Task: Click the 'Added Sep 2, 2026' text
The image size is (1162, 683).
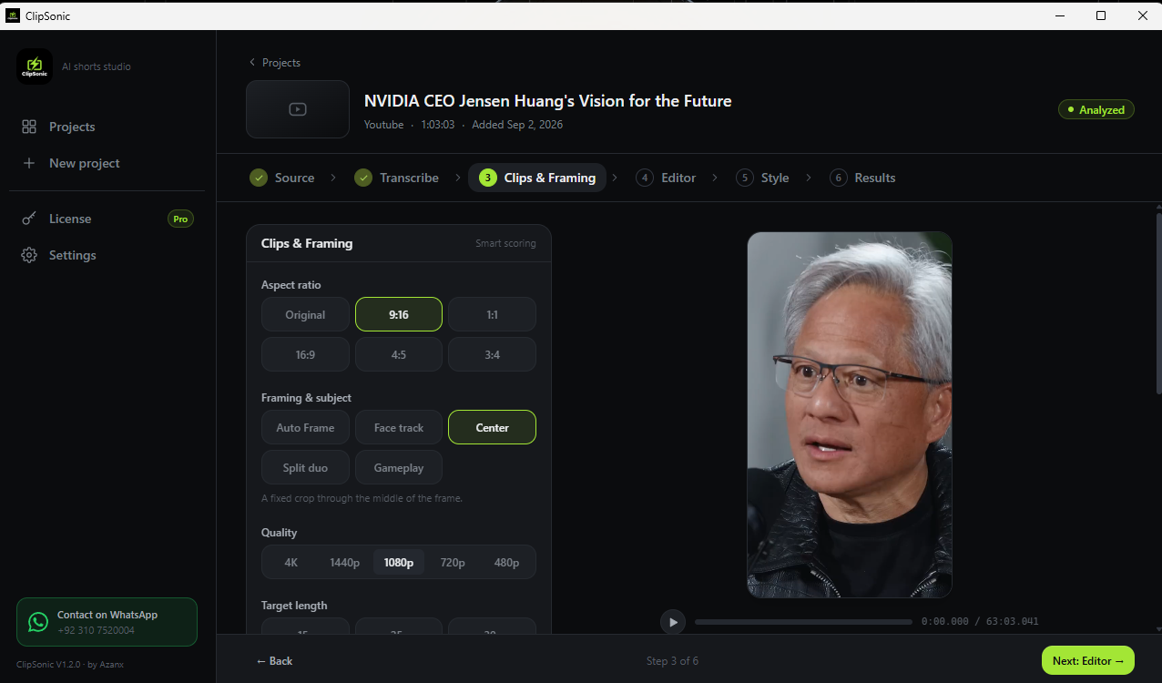Action: coord(517,125)
